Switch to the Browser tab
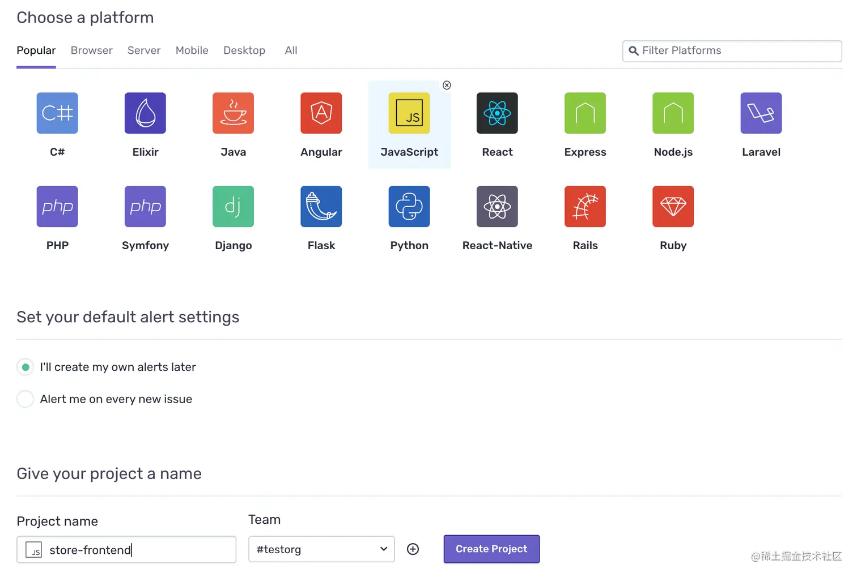 (92, 50)
